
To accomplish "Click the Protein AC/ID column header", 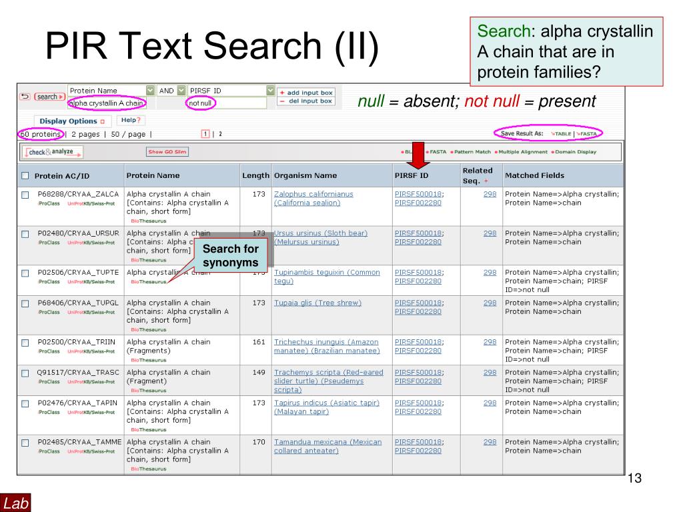I will click(x=62, y=176).
